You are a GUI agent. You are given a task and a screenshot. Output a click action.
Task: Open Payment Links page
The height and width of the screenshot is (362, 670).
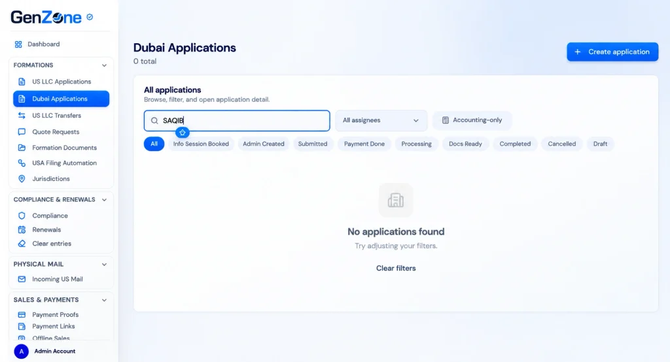click(x=54, y=327)
